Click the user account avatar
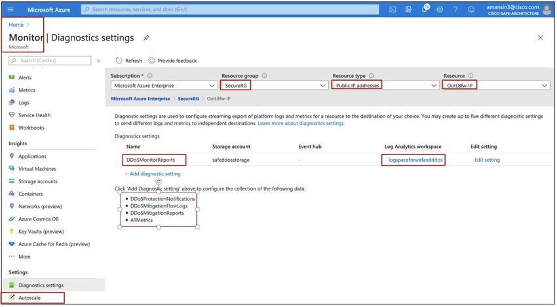The width and height of the screenshot is (557, 307). coord(547,10)
